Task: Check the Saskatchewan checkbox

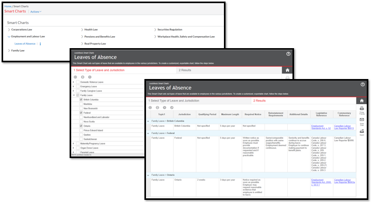Action: tap(81, 139)
